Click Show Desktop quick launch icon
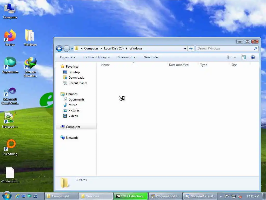 point(23,196)
